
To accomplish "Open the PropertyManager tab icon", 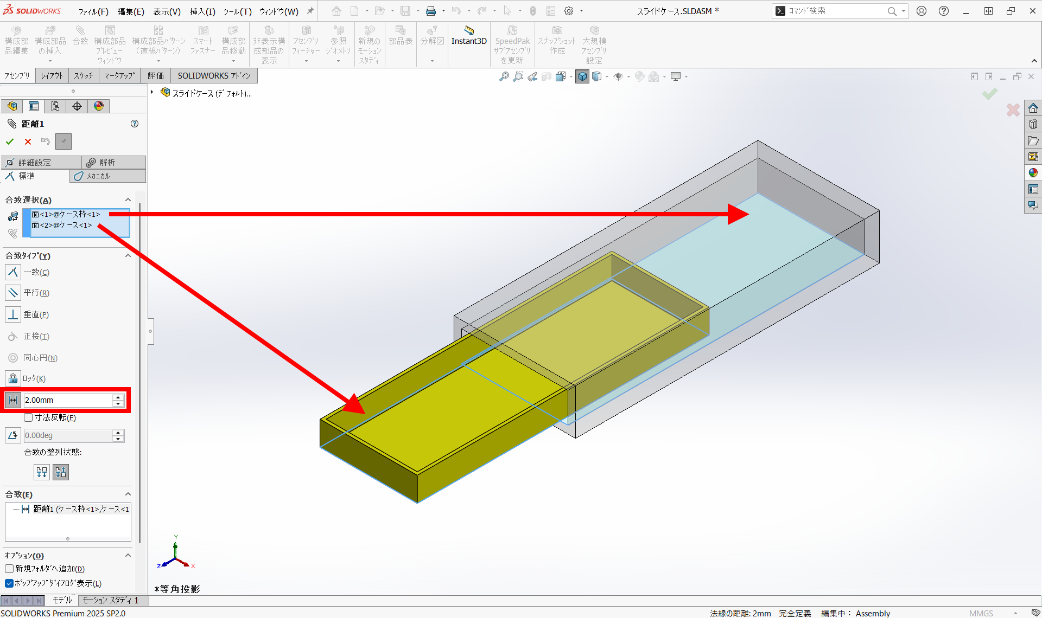I will click(x=34, y=106).
